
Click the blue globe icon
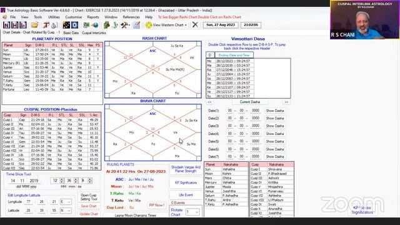coord(94,25)
